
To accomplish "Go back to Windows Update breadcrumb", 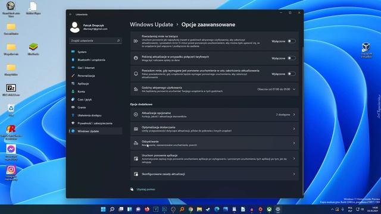I will (x=151, y=24).
